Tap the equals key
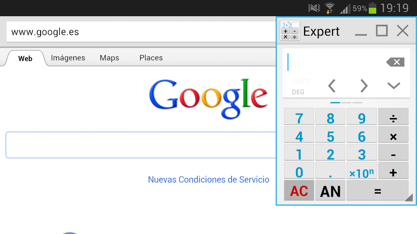Image resolution: width=417 pixels, height=234 pixels. [377, 190]
